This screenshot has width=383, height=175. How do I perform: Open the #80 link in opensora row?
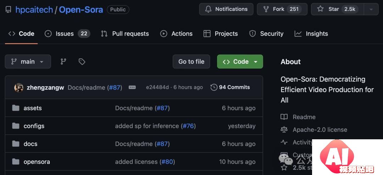pos(167,162)
